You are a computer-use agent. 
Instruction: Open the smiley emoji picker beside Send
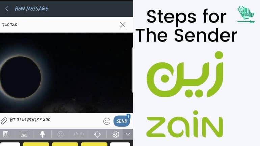pyautogui.click(x=107, y=121)
